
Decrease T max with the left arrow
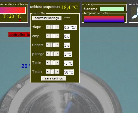click(48, 72)
